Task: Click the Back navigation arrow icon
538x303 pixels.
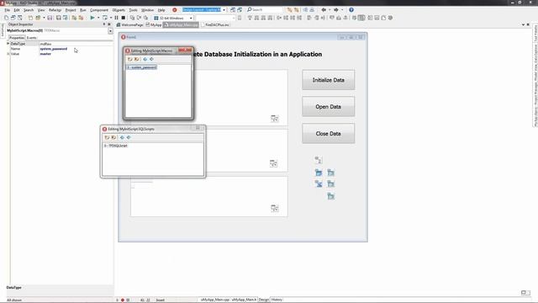Action: [324, 10]
